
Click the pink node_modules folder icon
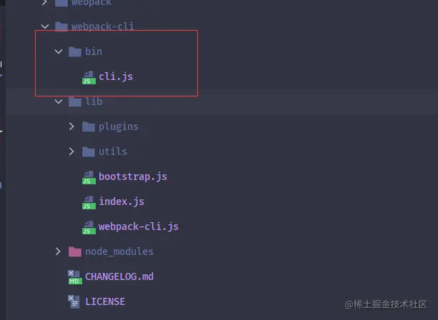(75, 251)
